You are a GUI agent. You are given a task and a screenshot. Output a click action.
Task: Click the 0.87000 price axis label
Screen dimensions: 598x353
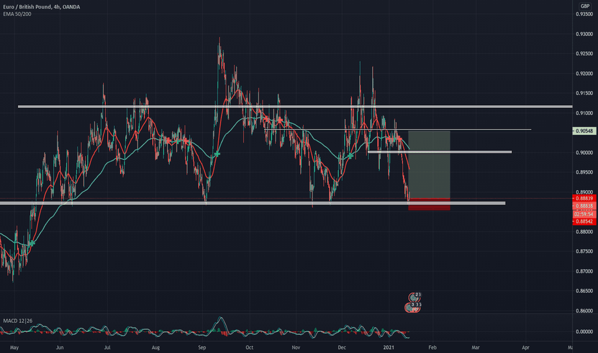[x=585, y=271]
